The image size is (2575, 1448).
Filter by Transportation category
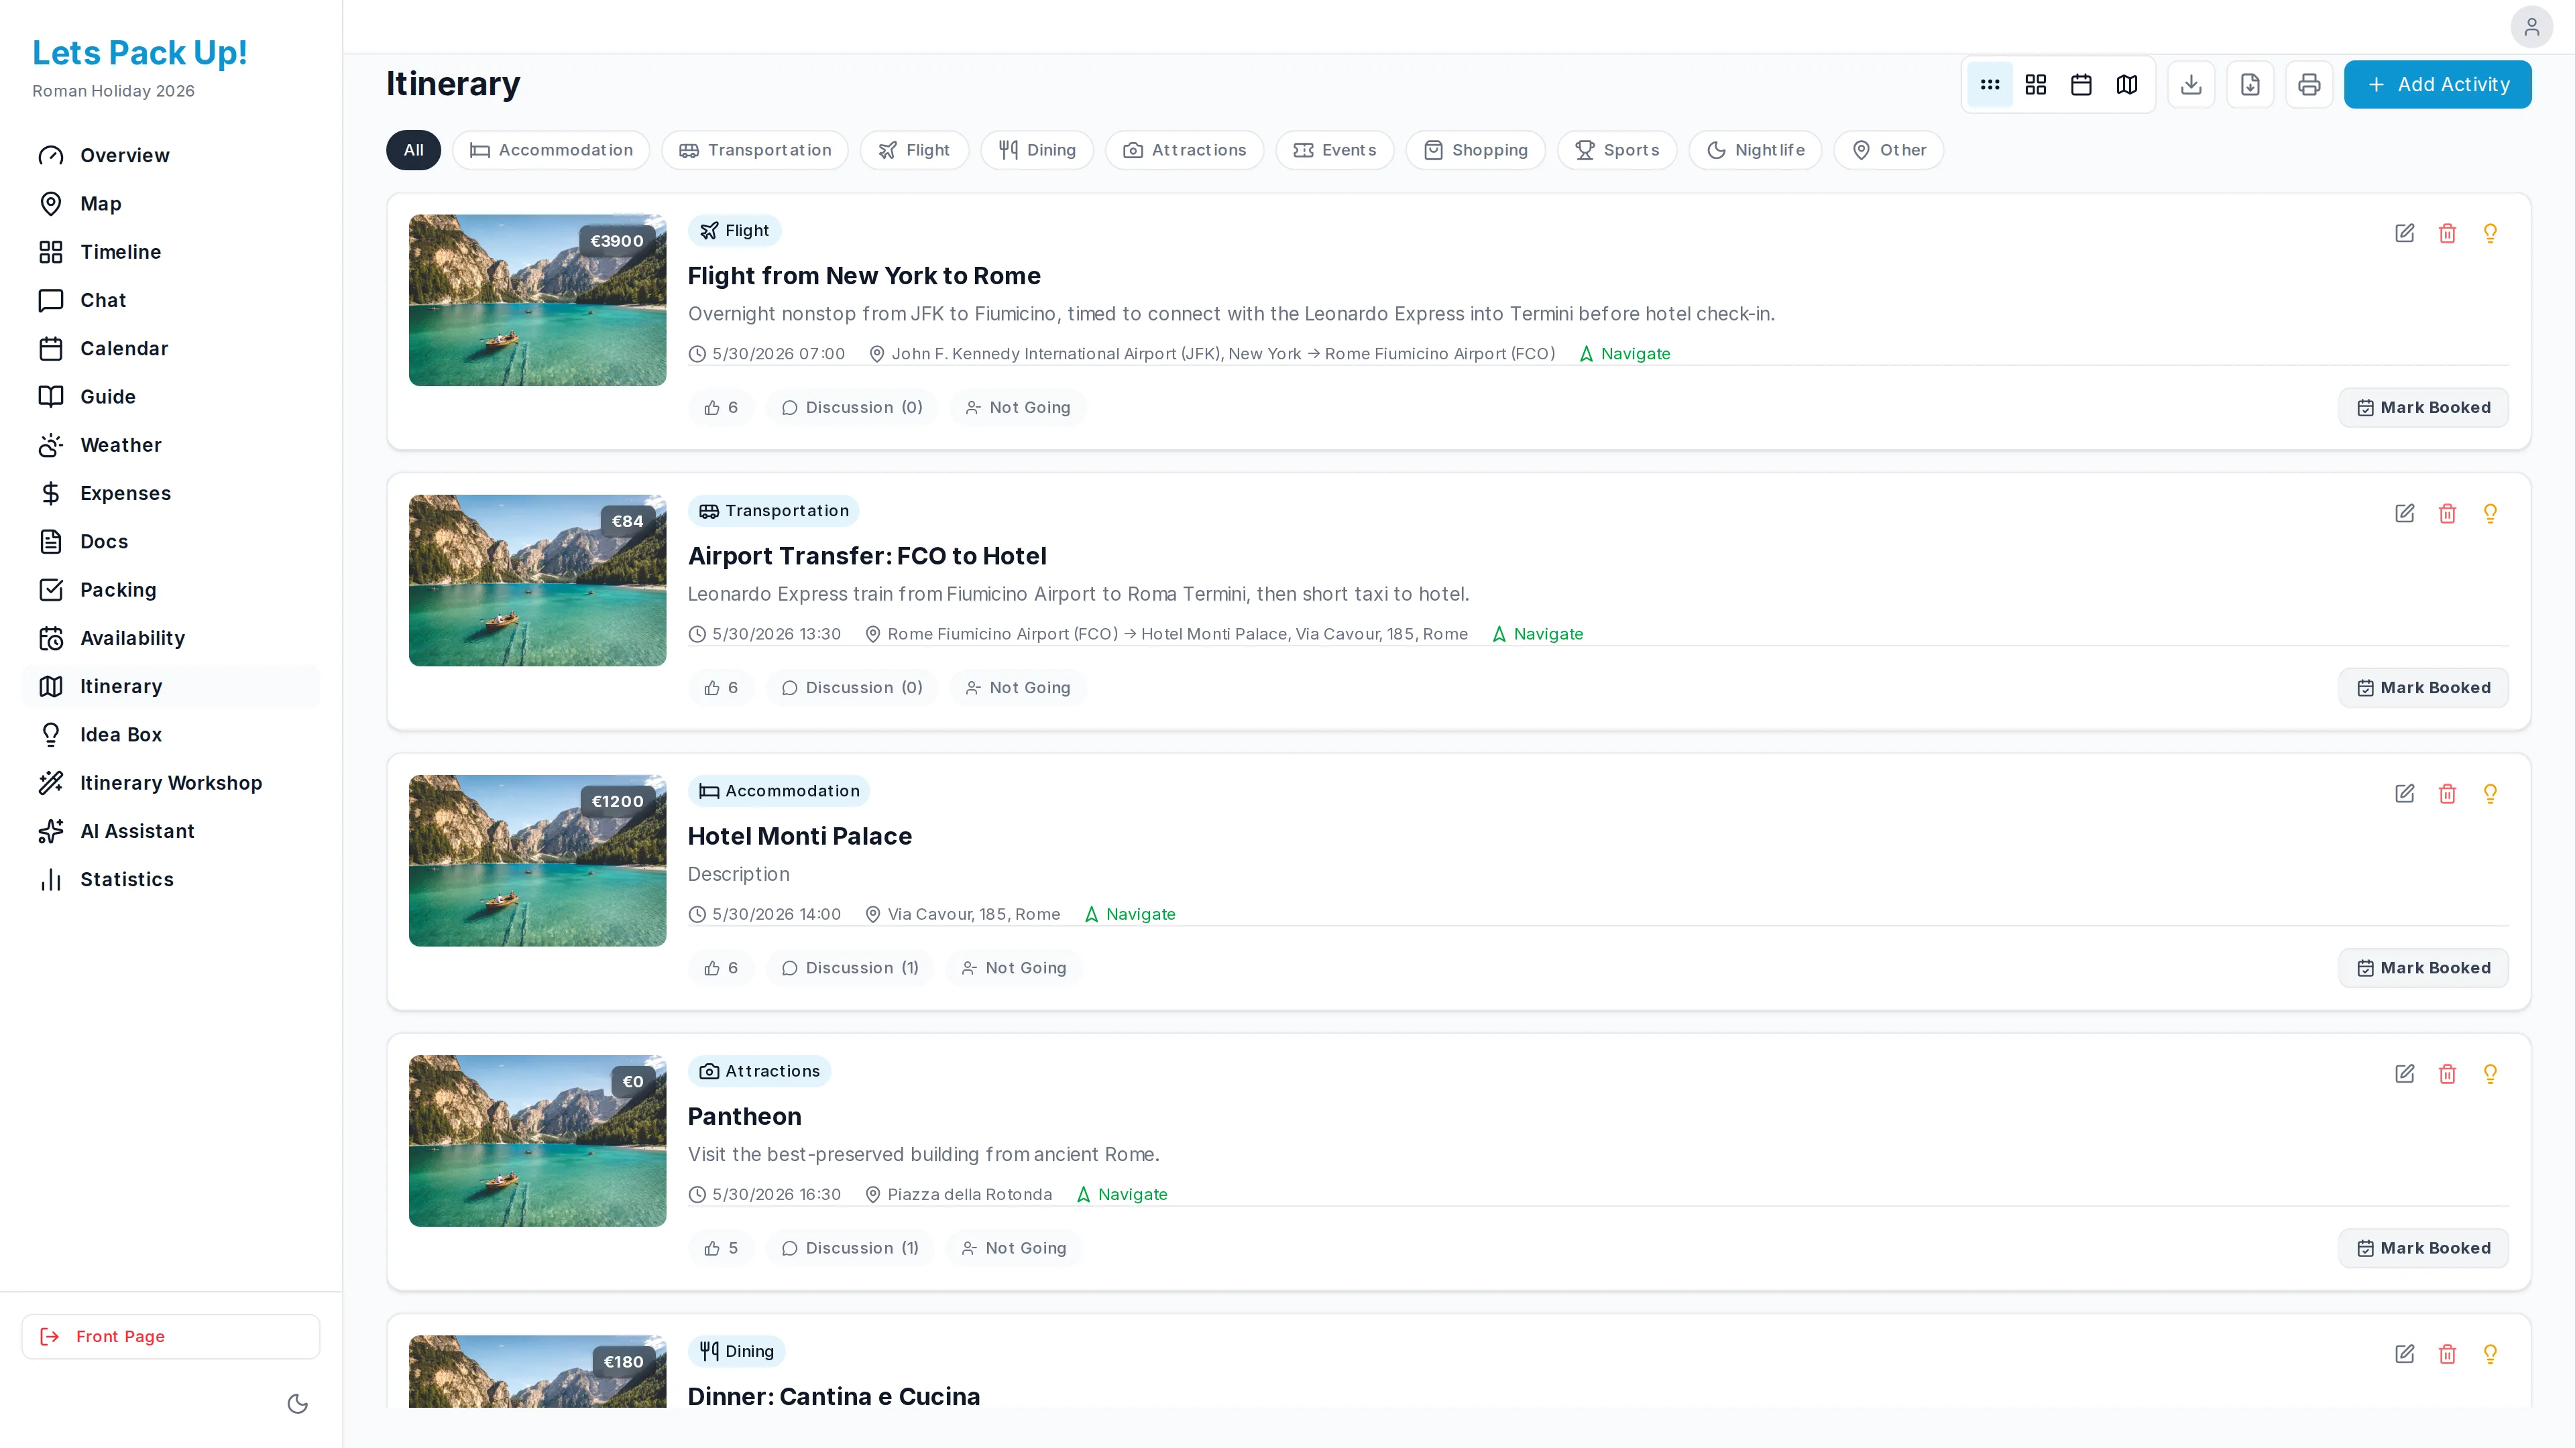754,150
